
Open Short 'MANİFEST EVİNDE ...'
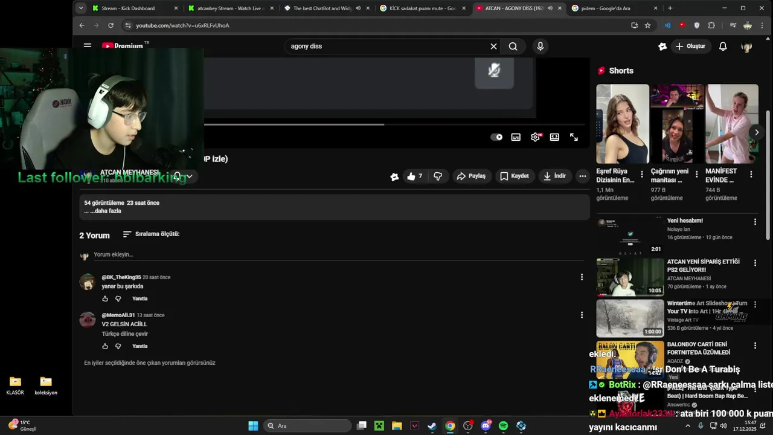[x=732, y=124]
